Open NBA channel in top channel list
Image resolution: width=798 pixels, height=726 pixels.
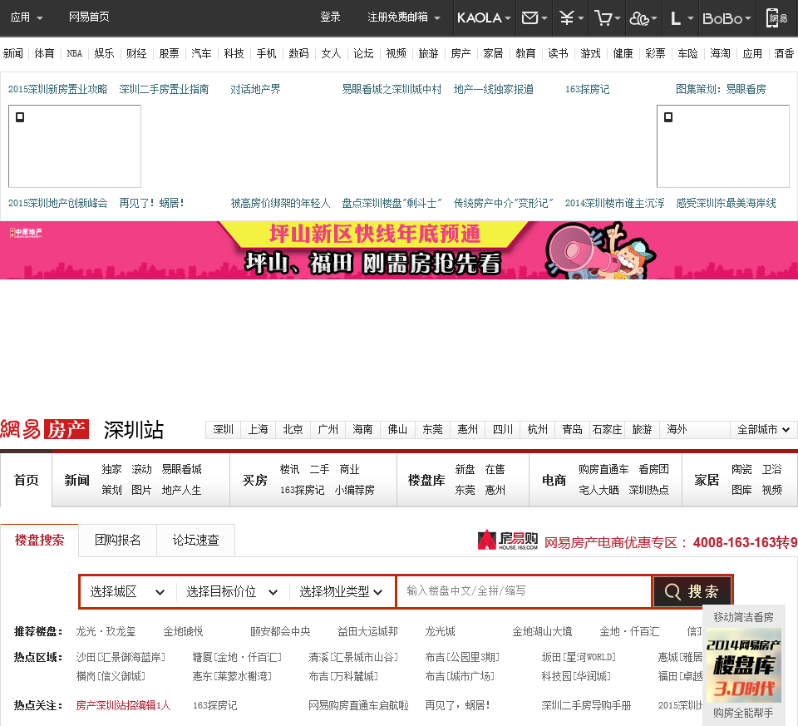pyautogui.click(x=74, y=53)
